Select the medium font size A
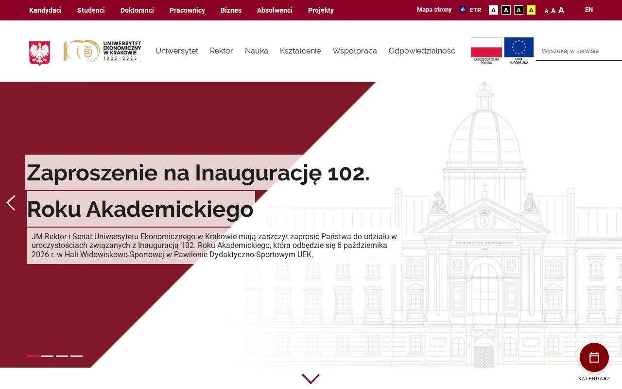Screen dimensions: 622x389 (x=553, y=11)
